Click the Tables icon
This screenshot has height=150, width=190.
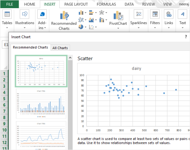point(7,14)
